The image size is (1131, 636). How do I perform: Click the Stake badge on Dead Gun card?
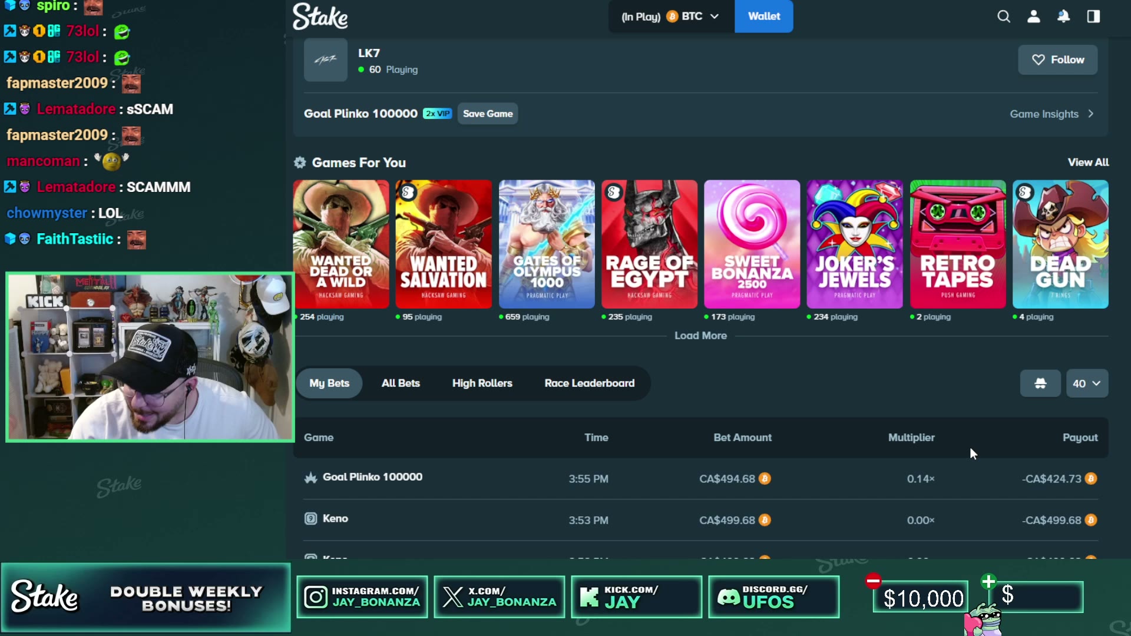(1024, 192)
